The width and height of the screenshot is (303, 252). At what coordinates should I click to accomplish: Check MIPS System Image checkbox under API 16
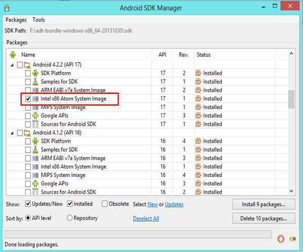click(x=28, y=175)
